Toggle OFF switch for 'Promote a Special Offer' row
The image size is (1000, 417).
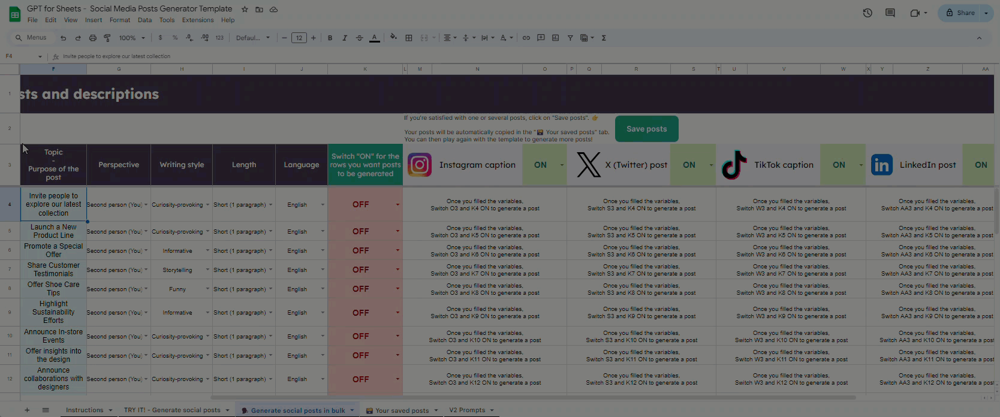365,250
